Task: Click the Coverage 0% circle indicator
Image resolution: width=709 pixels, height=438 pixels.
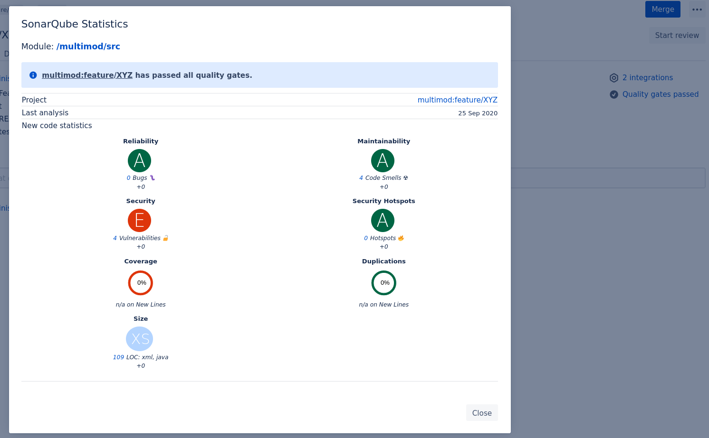Action: pos(141,283)
